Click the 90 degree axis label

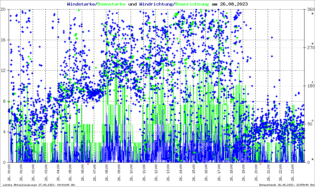click(x=309, y=124)
